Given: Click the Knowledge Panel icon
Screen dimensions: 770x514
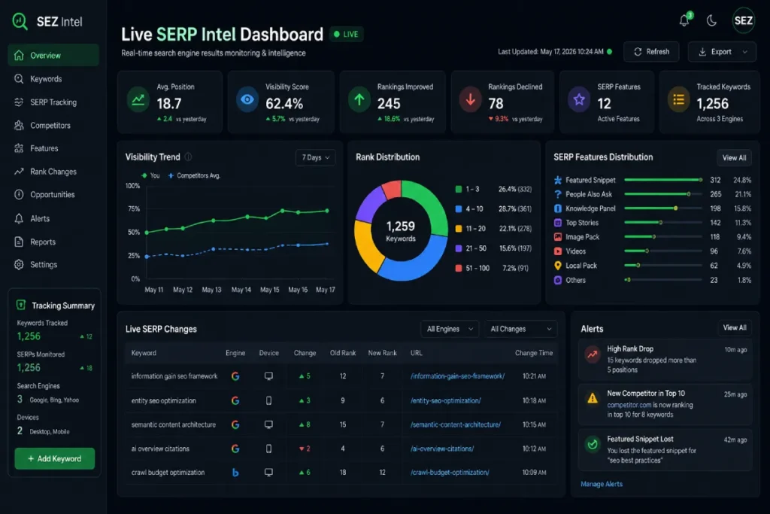Looking at the screenshot, I should [558, 208].
